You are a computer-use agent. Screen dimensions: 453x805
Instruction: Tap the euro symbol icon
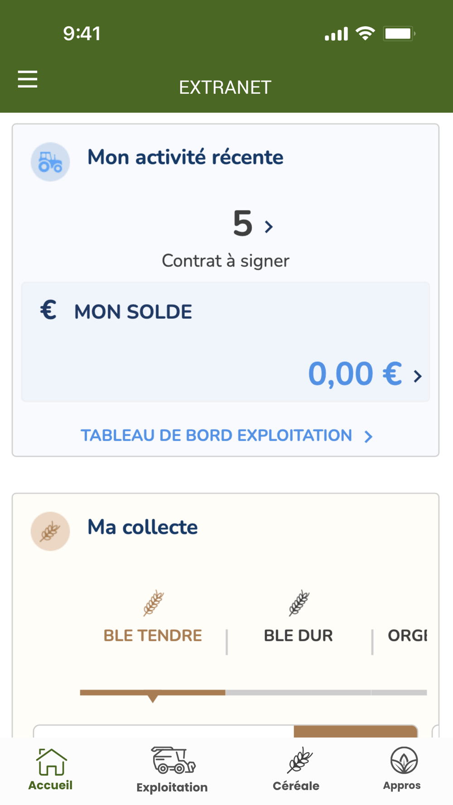click(48, 311)
